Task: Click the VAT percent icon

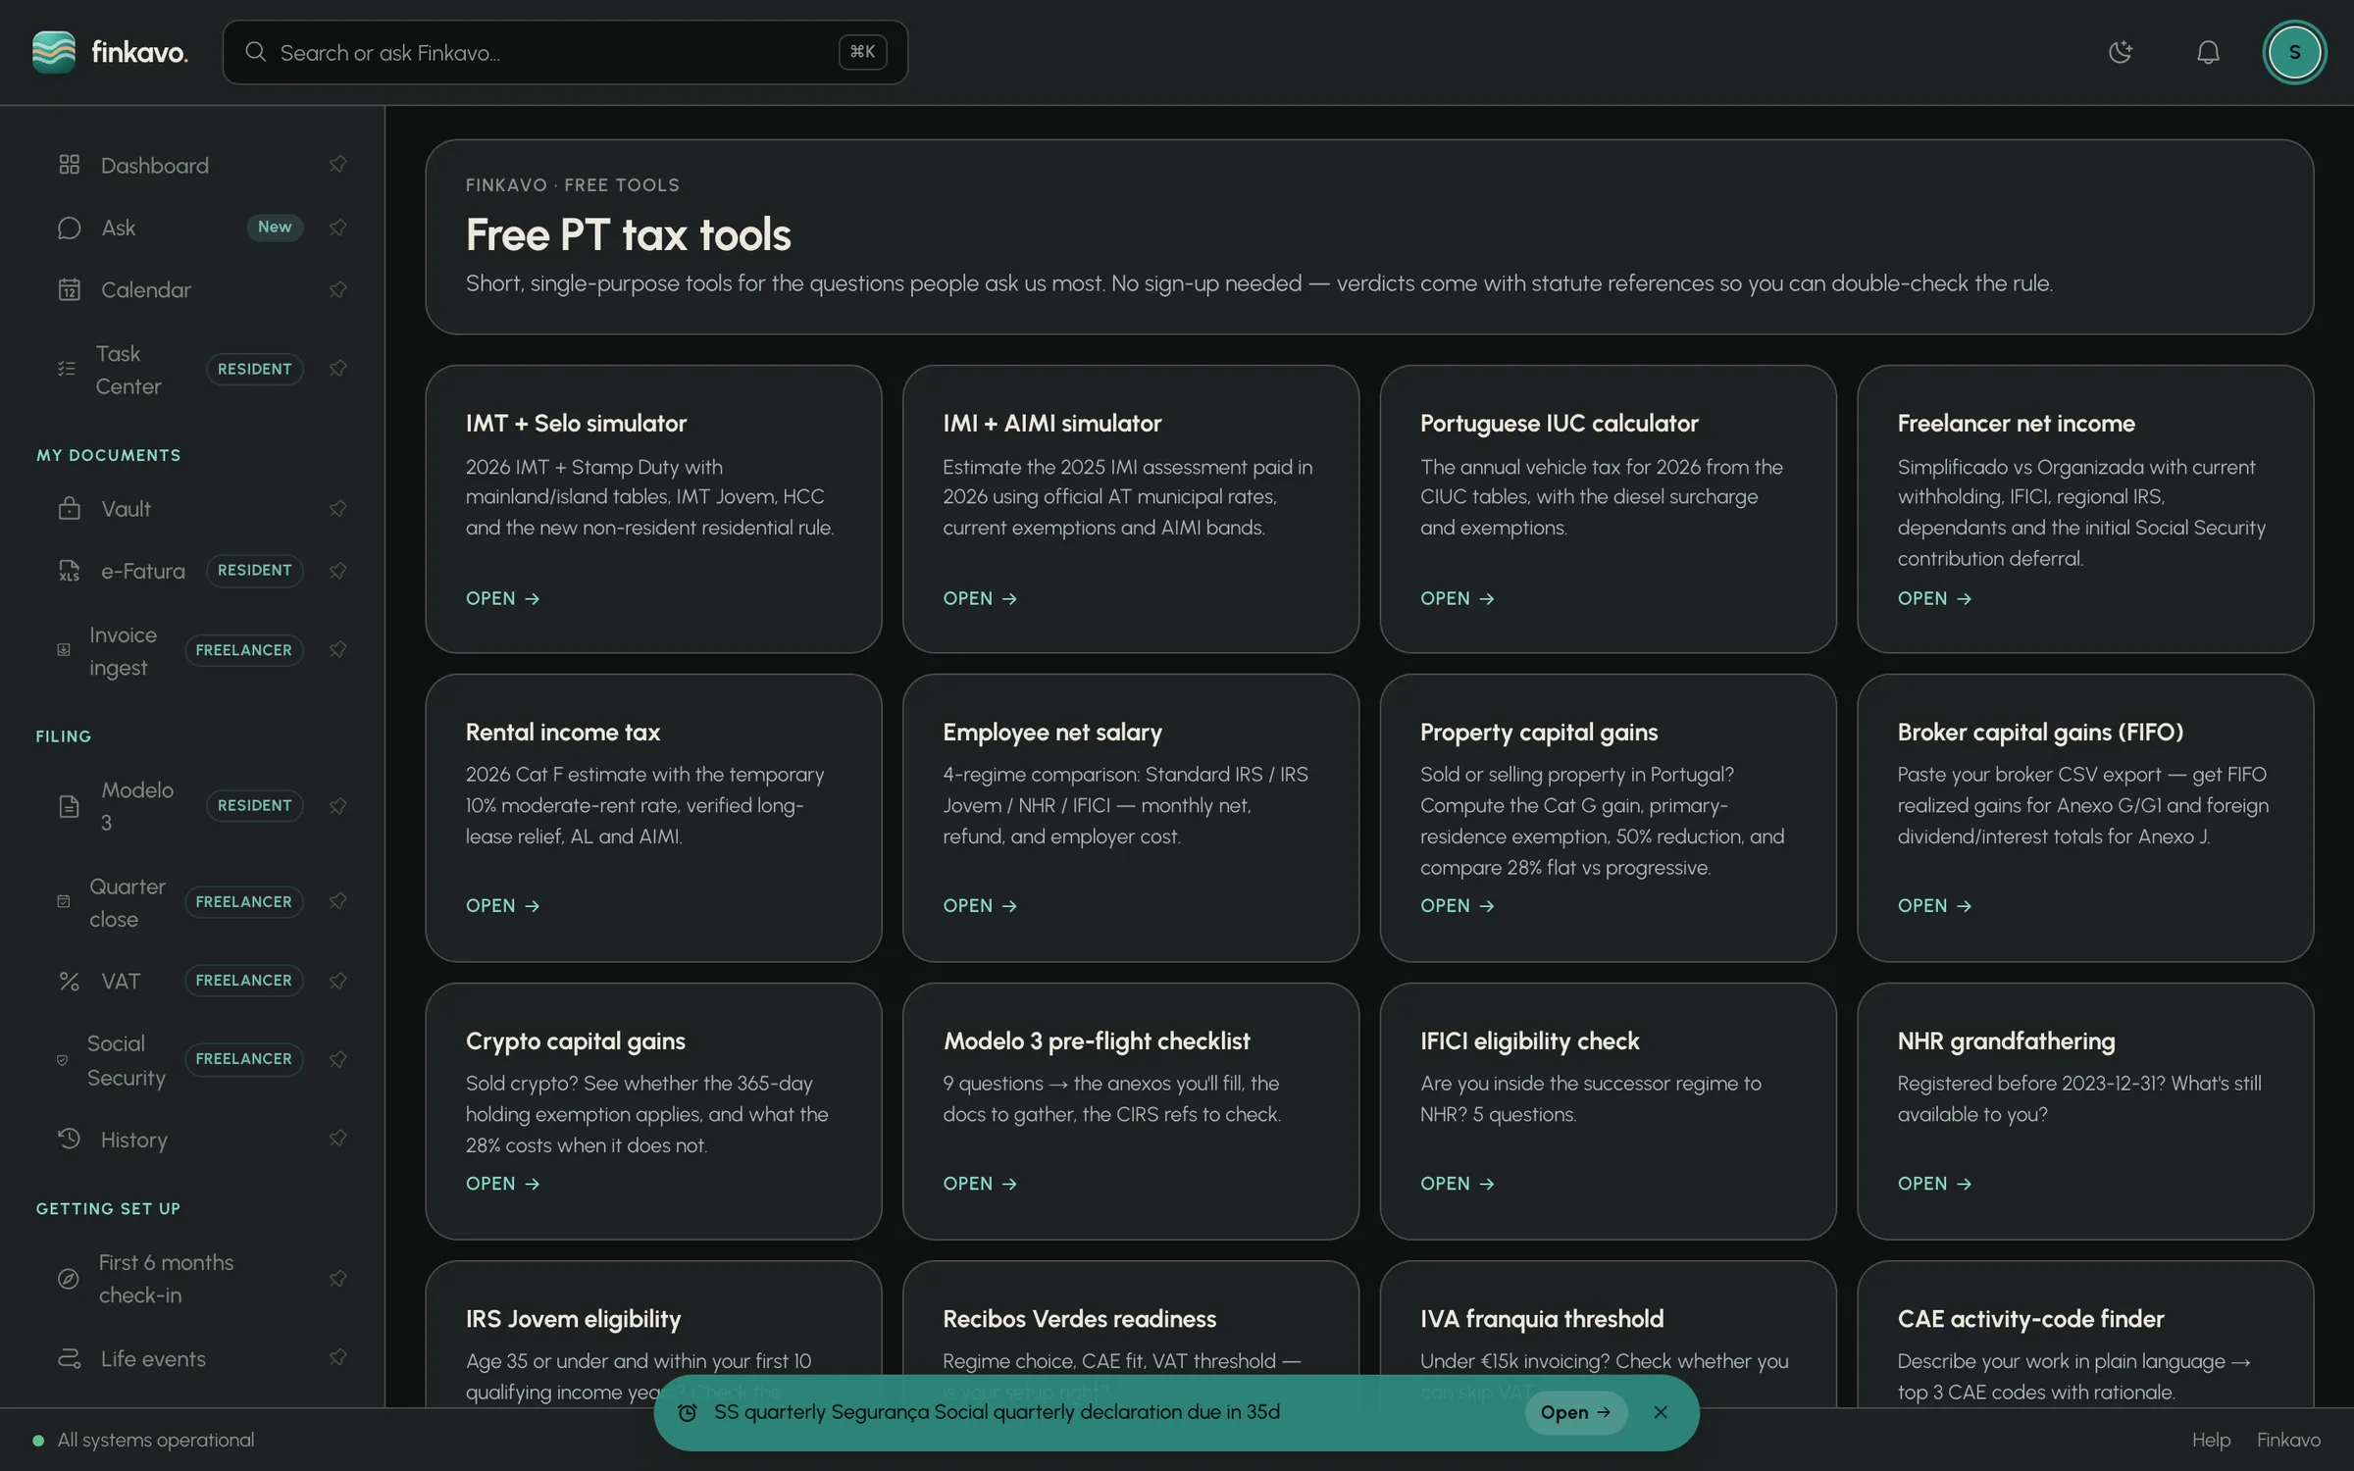Action: coord(69,981)
